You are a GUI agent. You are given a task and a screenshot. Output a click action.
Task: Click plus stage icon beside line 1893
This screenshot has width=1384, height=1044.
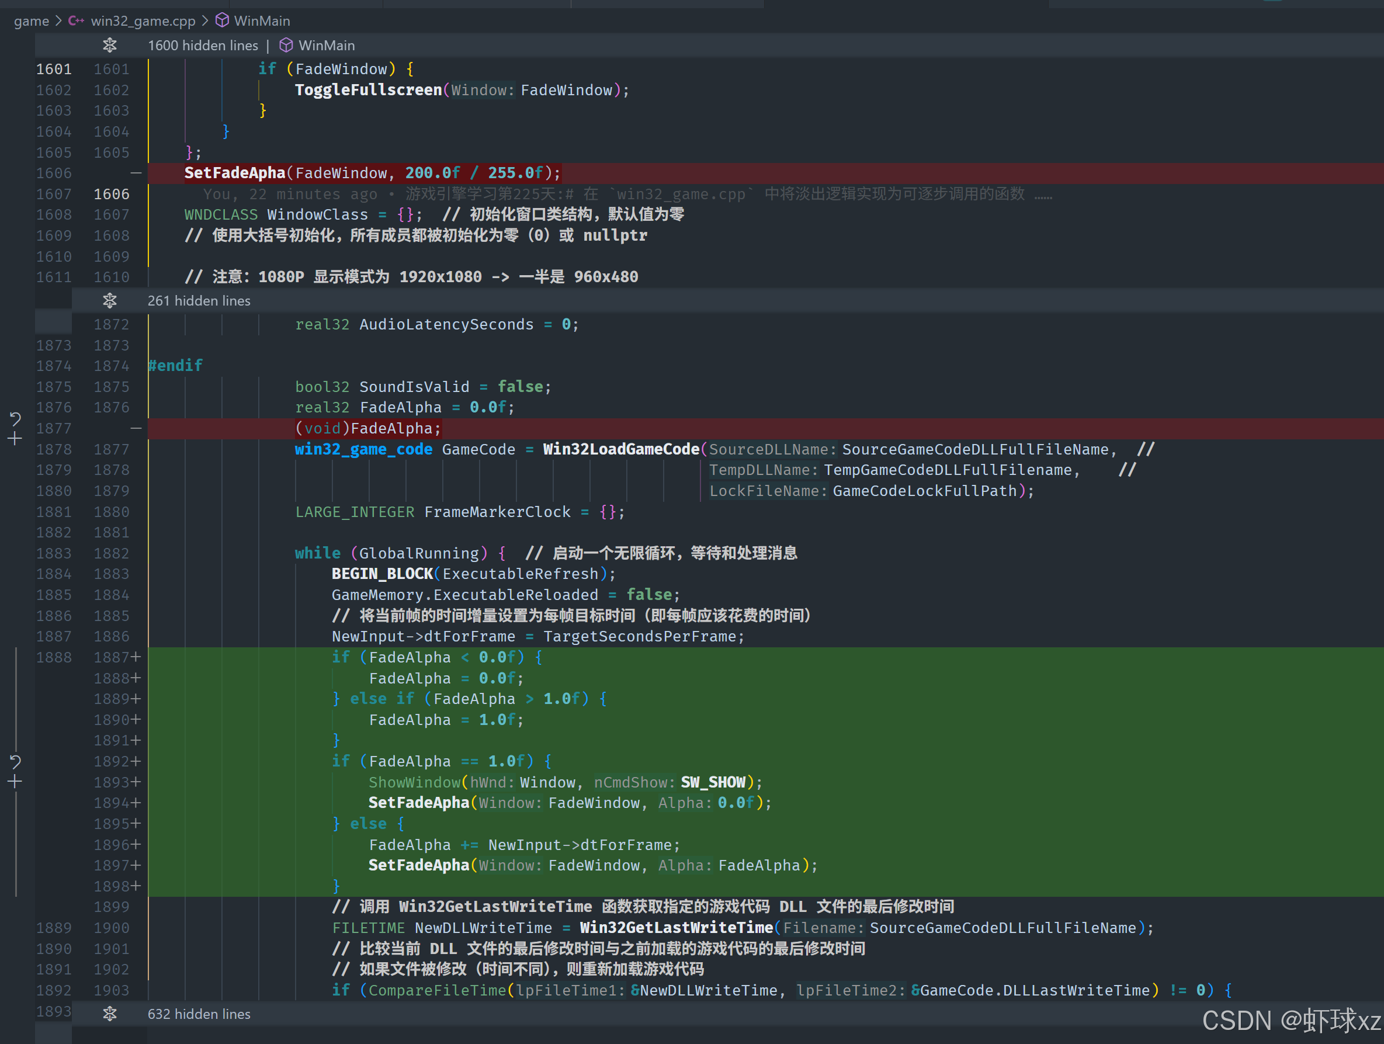click(15, 782)
